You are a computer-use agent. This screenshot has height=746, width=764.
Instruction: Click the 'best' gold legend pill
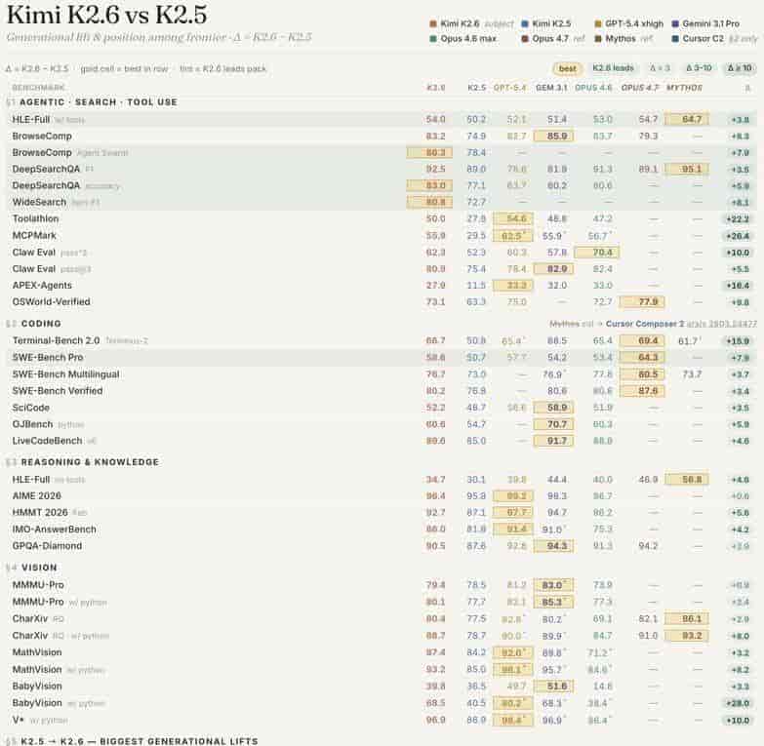(x=568, y=68)
